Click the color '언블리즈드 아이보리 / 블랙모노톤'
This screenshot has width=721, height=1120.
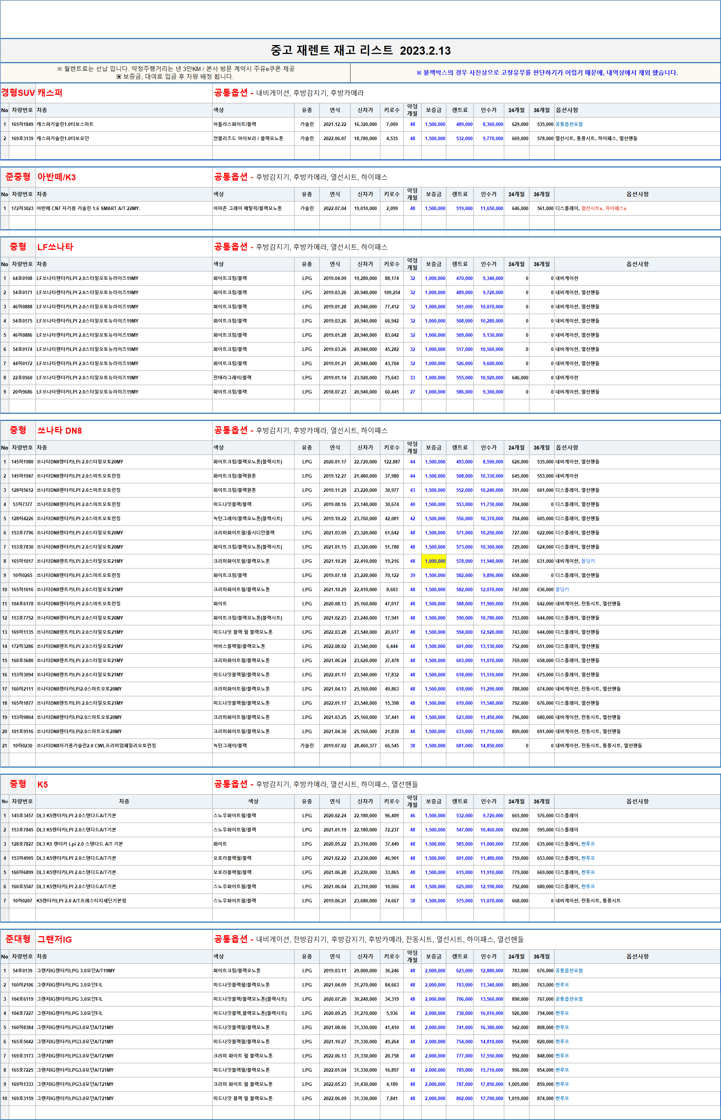248,139
